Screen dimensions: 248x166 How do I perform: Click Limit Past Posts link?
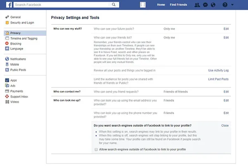[218, 79]
